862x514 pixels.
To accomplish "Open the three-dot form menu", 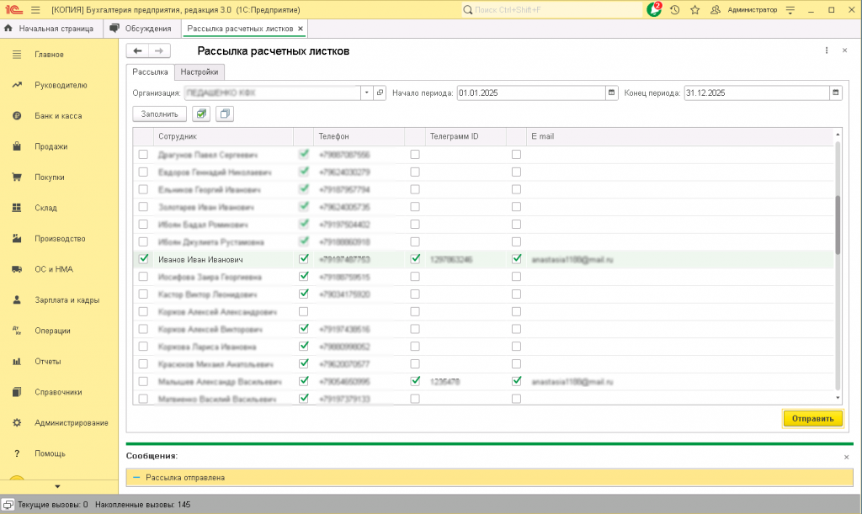I will [x=827, y=50].
